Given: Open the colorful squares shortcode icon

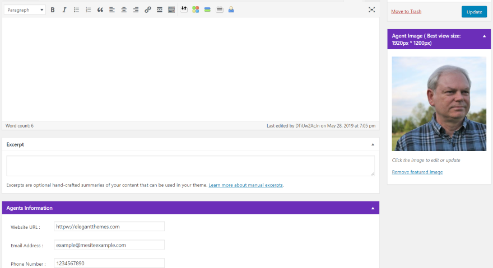Looking at the screenshot, I should coord(196,10).
